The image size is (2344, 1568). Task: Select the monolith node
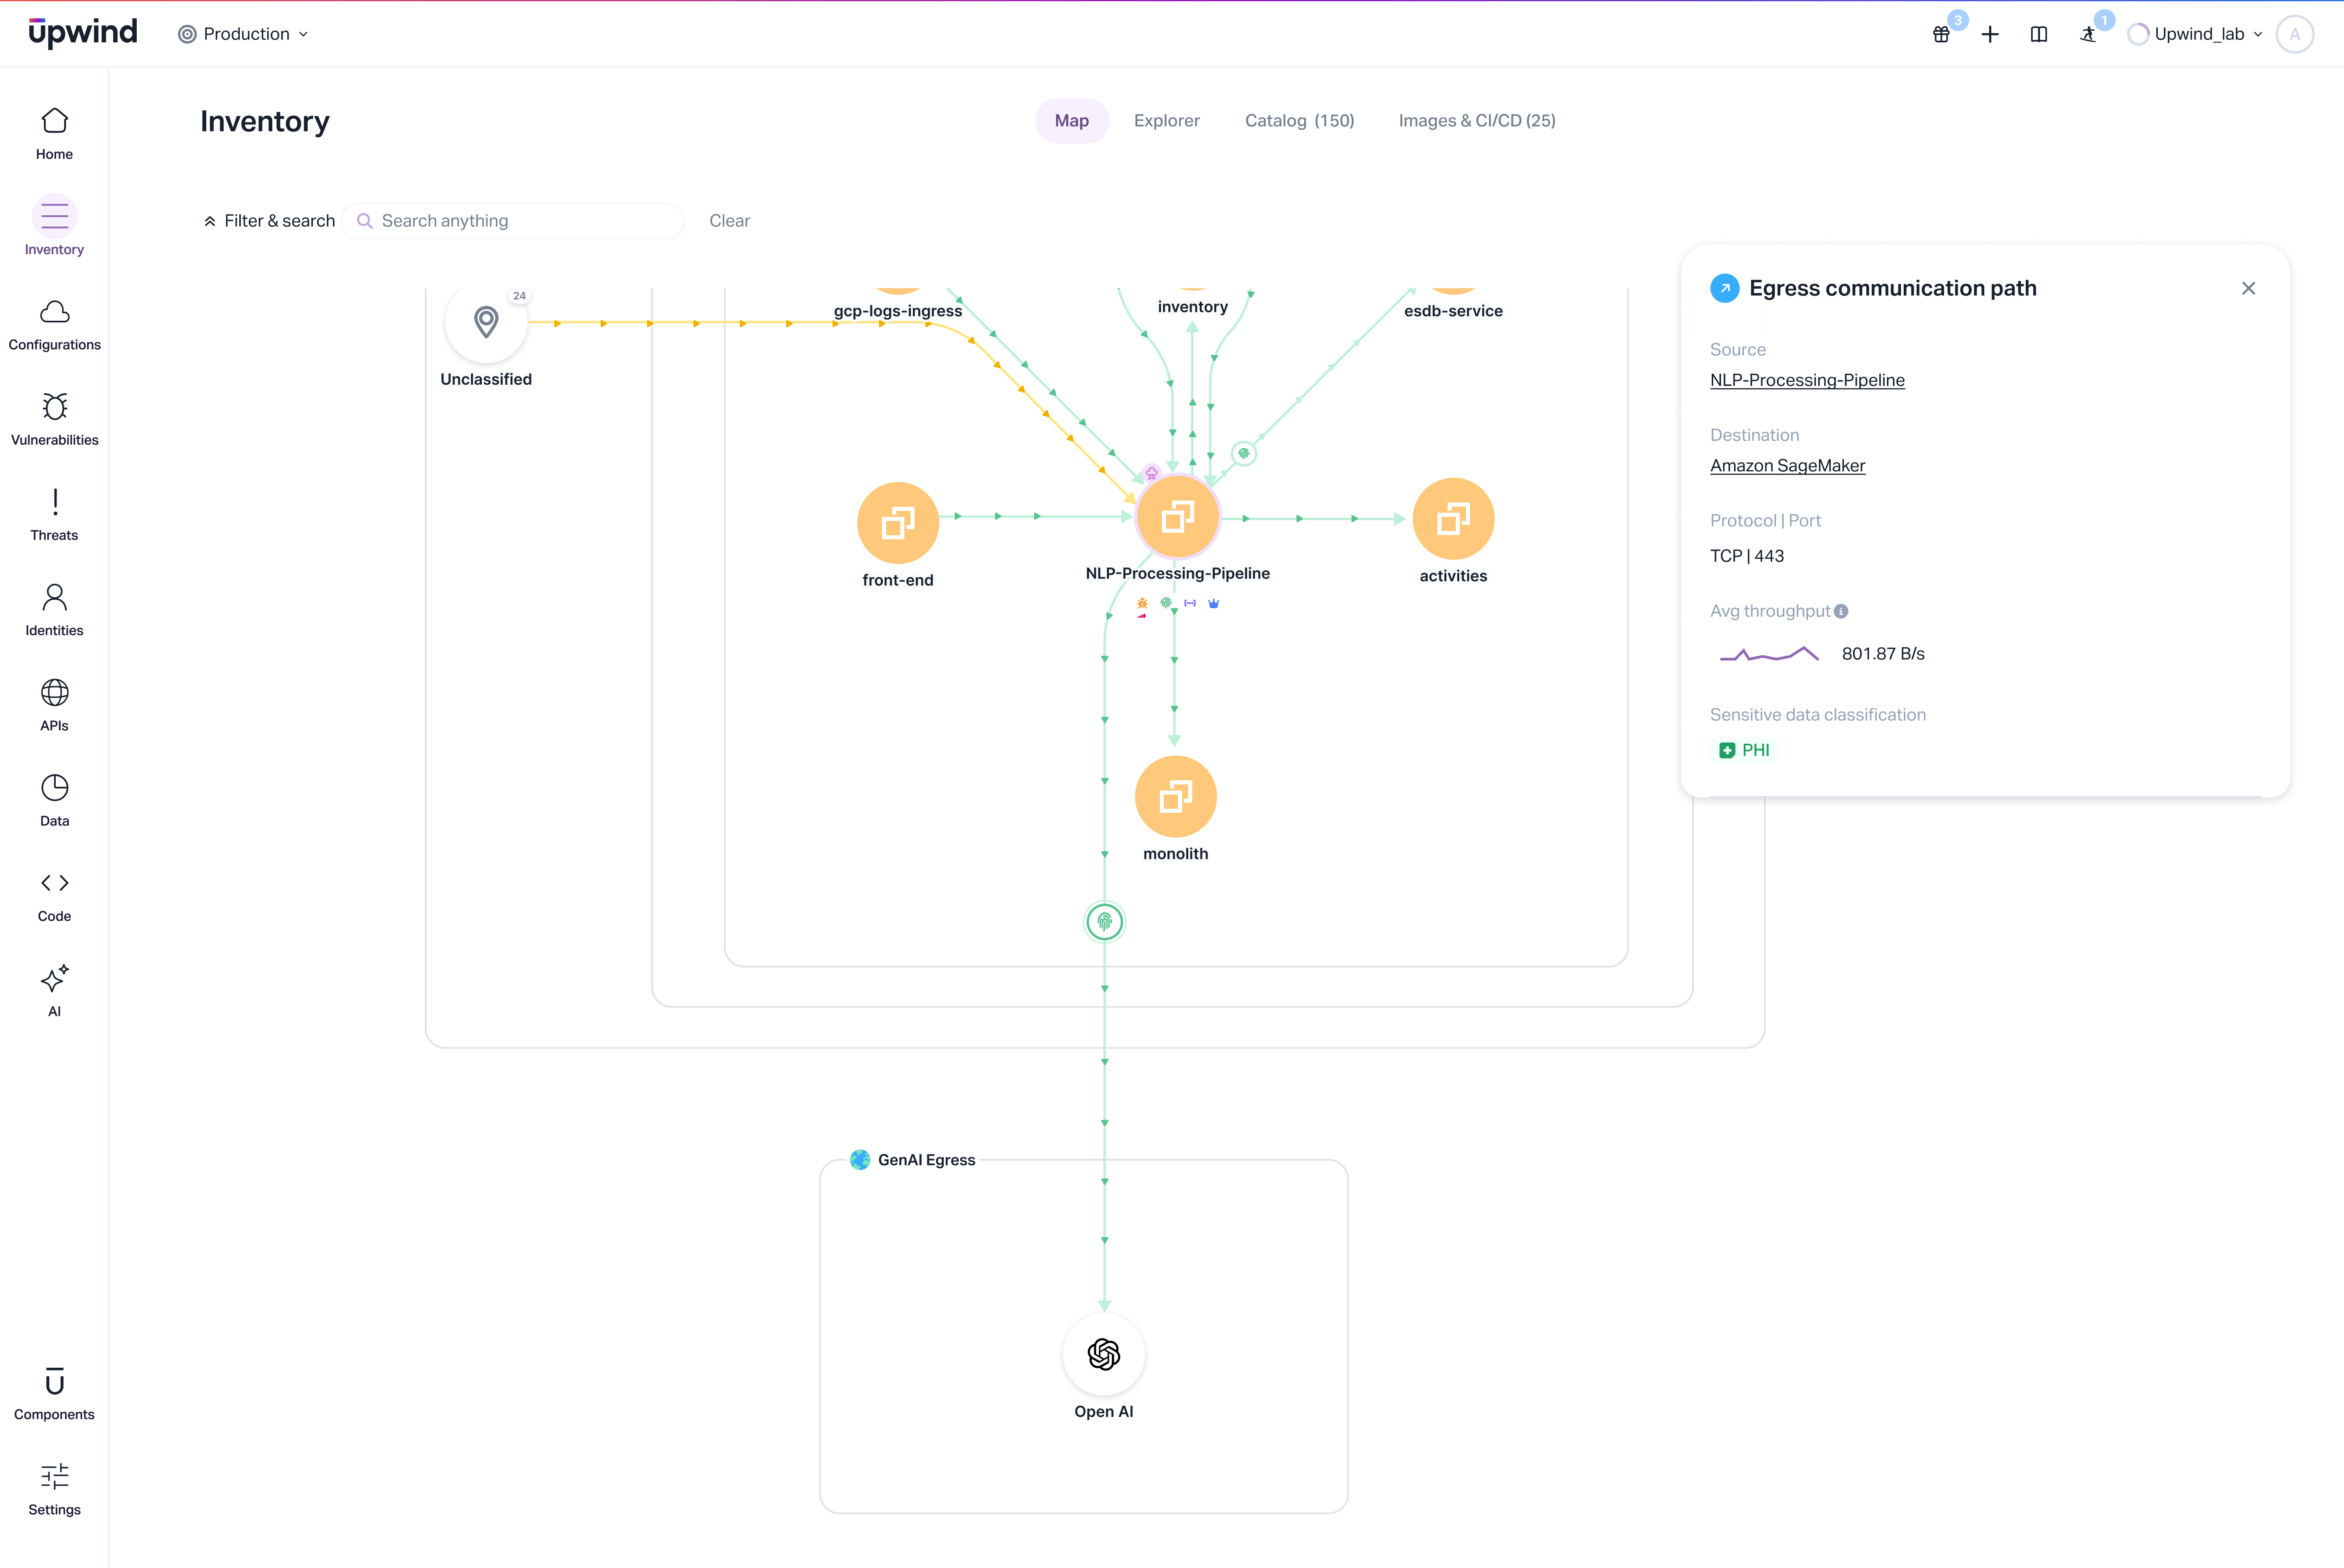(x=1176, y=797)
